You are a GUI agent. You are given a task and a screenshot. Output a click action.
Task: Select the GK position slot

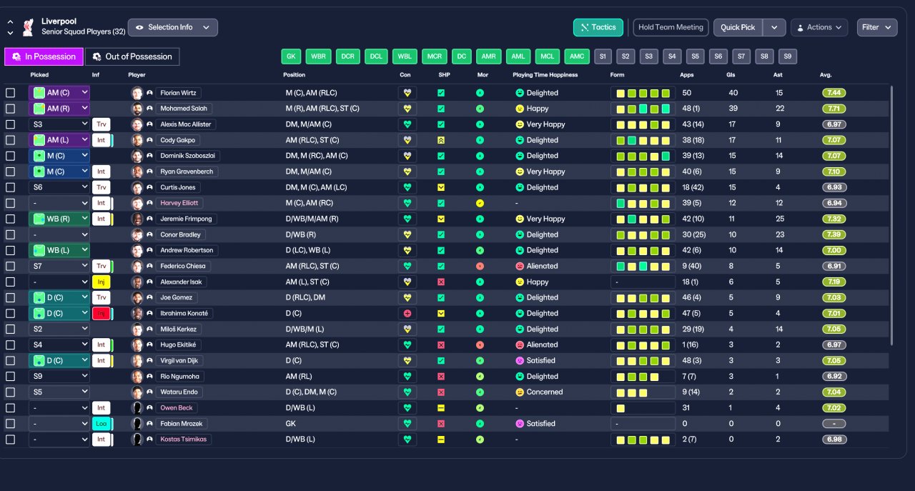click(291, 56)
